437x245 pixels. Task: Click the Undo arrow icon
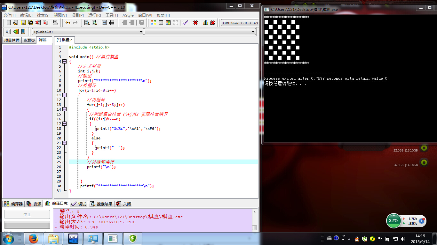coord(68,23)
